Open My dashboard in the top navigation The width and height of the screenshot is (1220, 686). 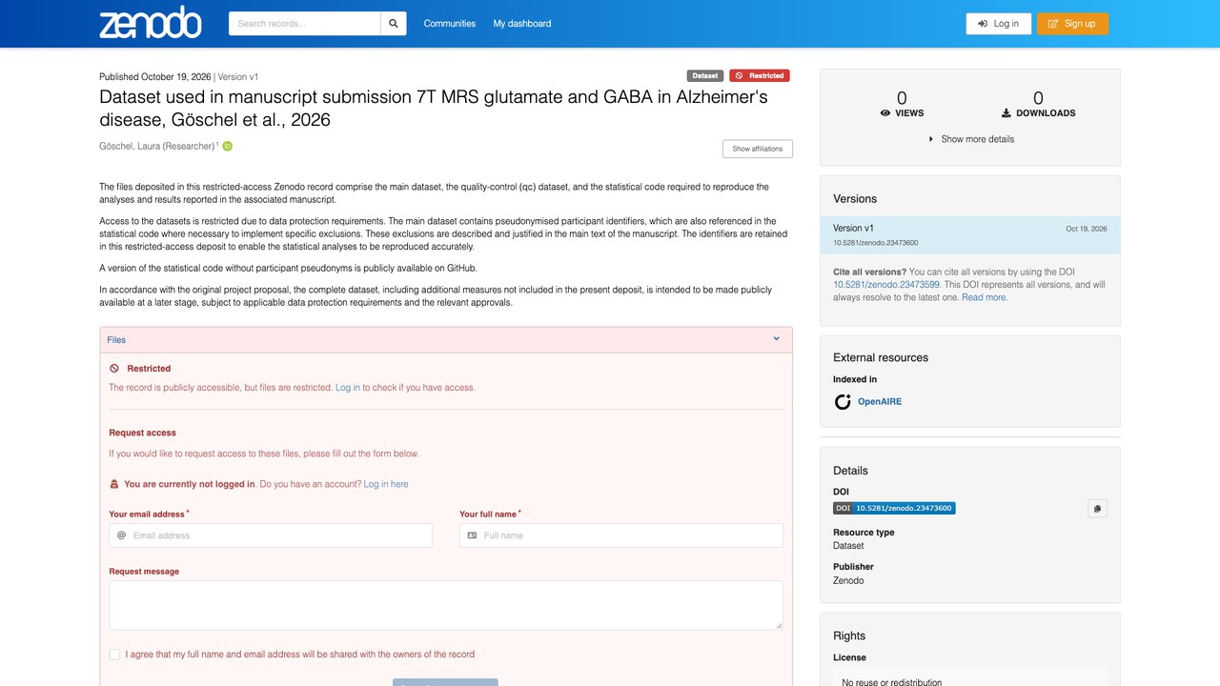click(522, 24)
